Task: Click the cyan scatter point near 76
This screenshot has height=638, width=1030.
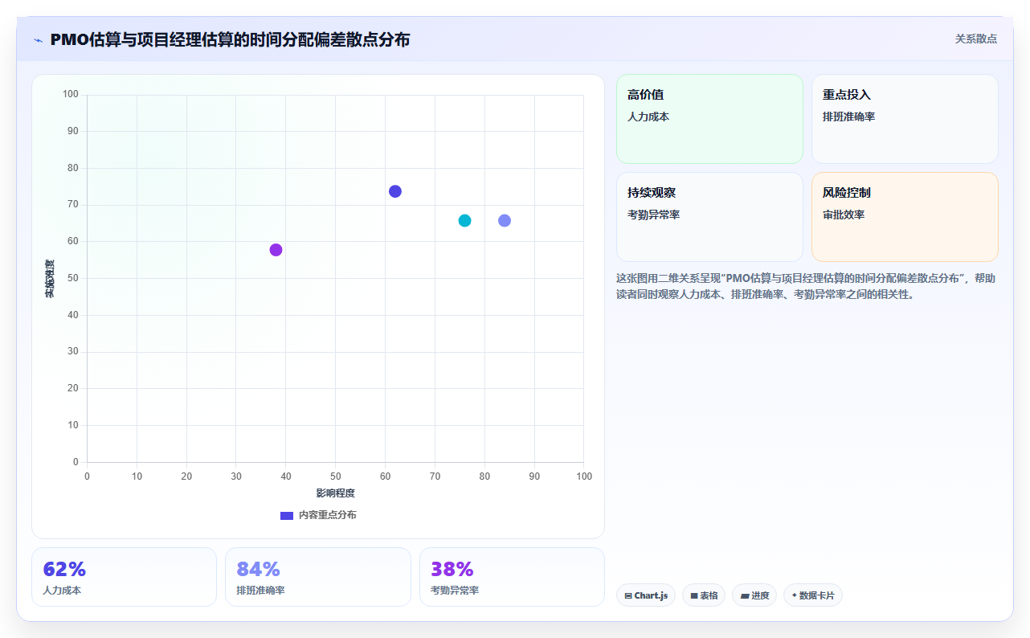Action: [464, 220]
